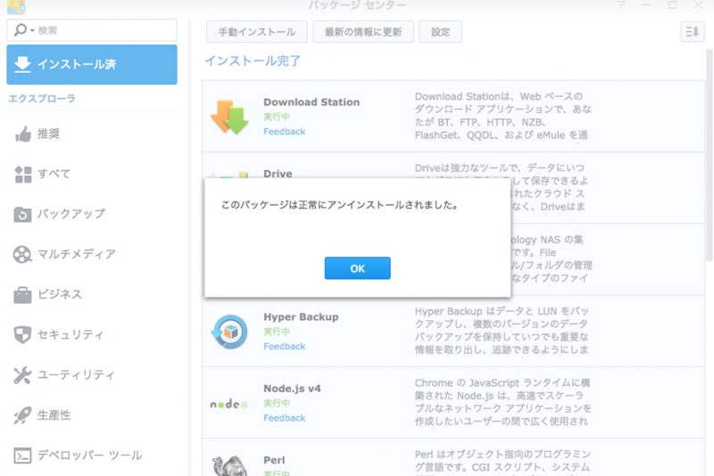The image size is (714, 476).
Task: Click the grid icon beside すべて
Action: [x=23, y=174]
